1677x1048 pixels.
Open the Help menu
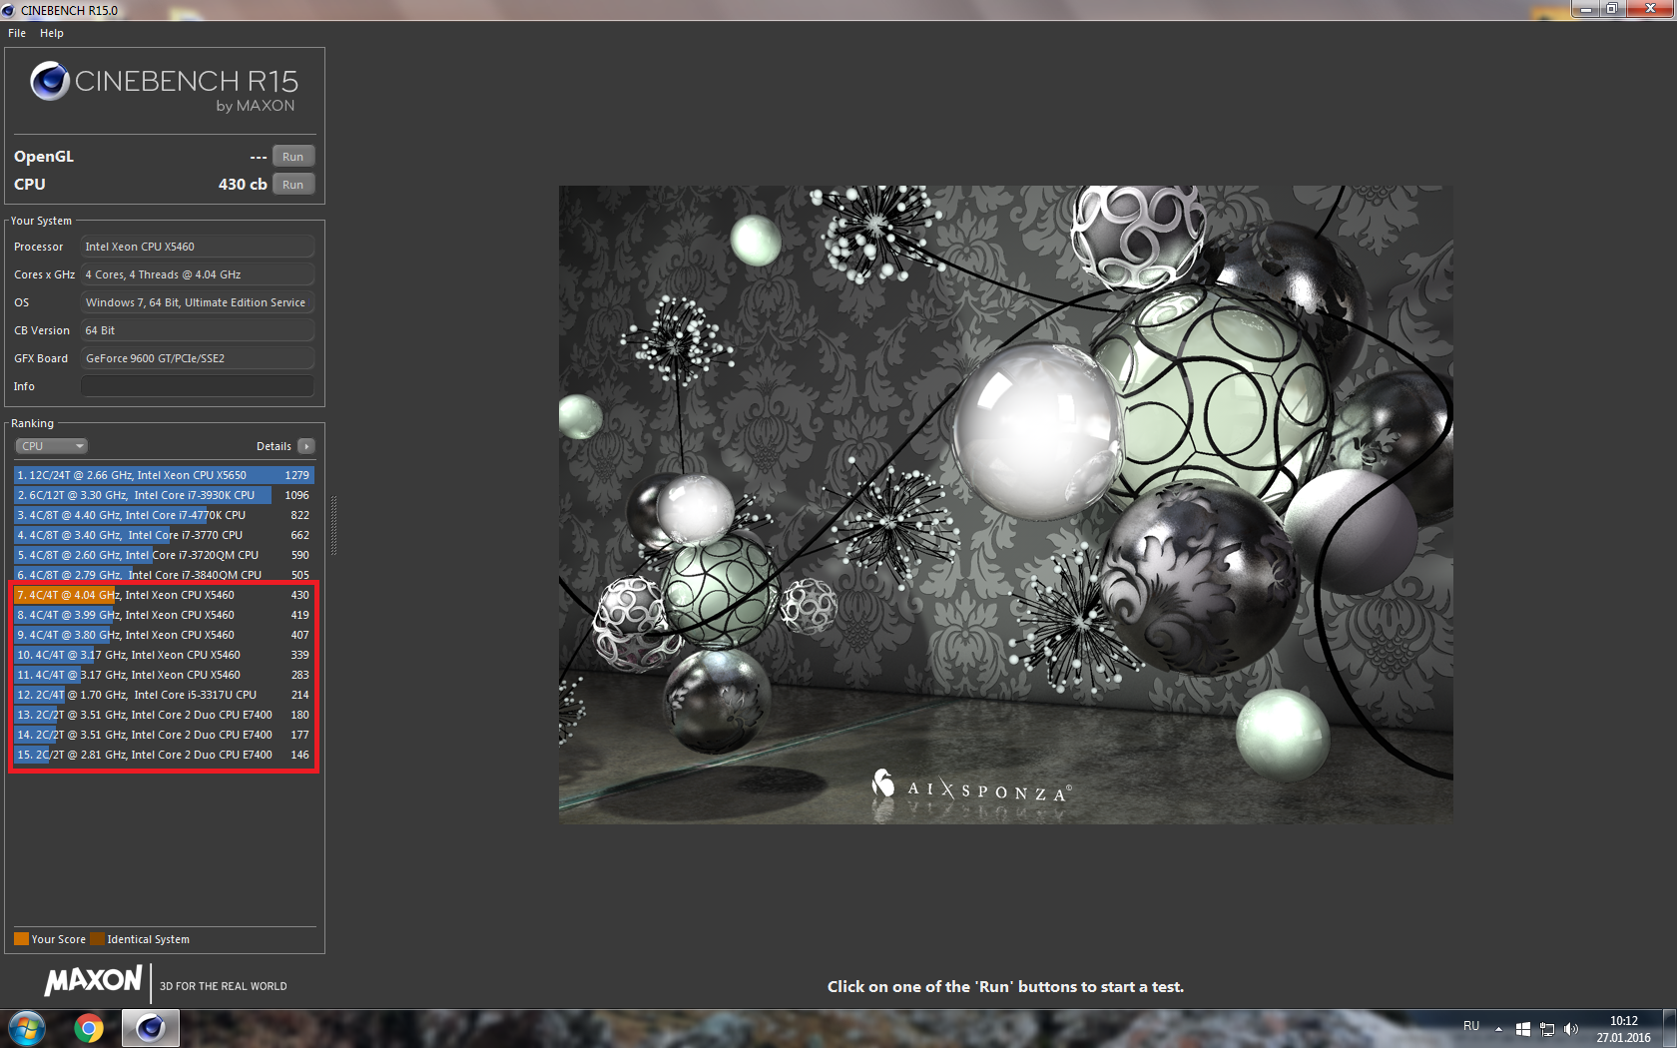pos(52,33)
